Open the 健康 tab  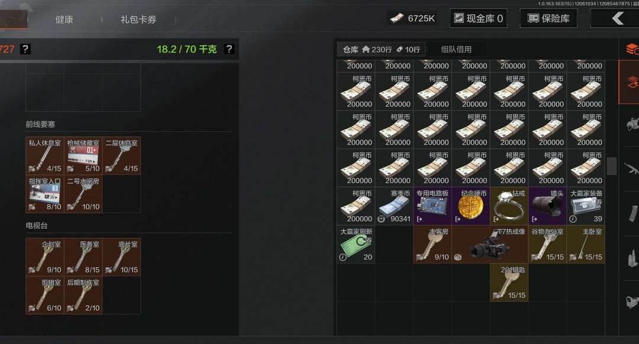[x=64, y=19]
